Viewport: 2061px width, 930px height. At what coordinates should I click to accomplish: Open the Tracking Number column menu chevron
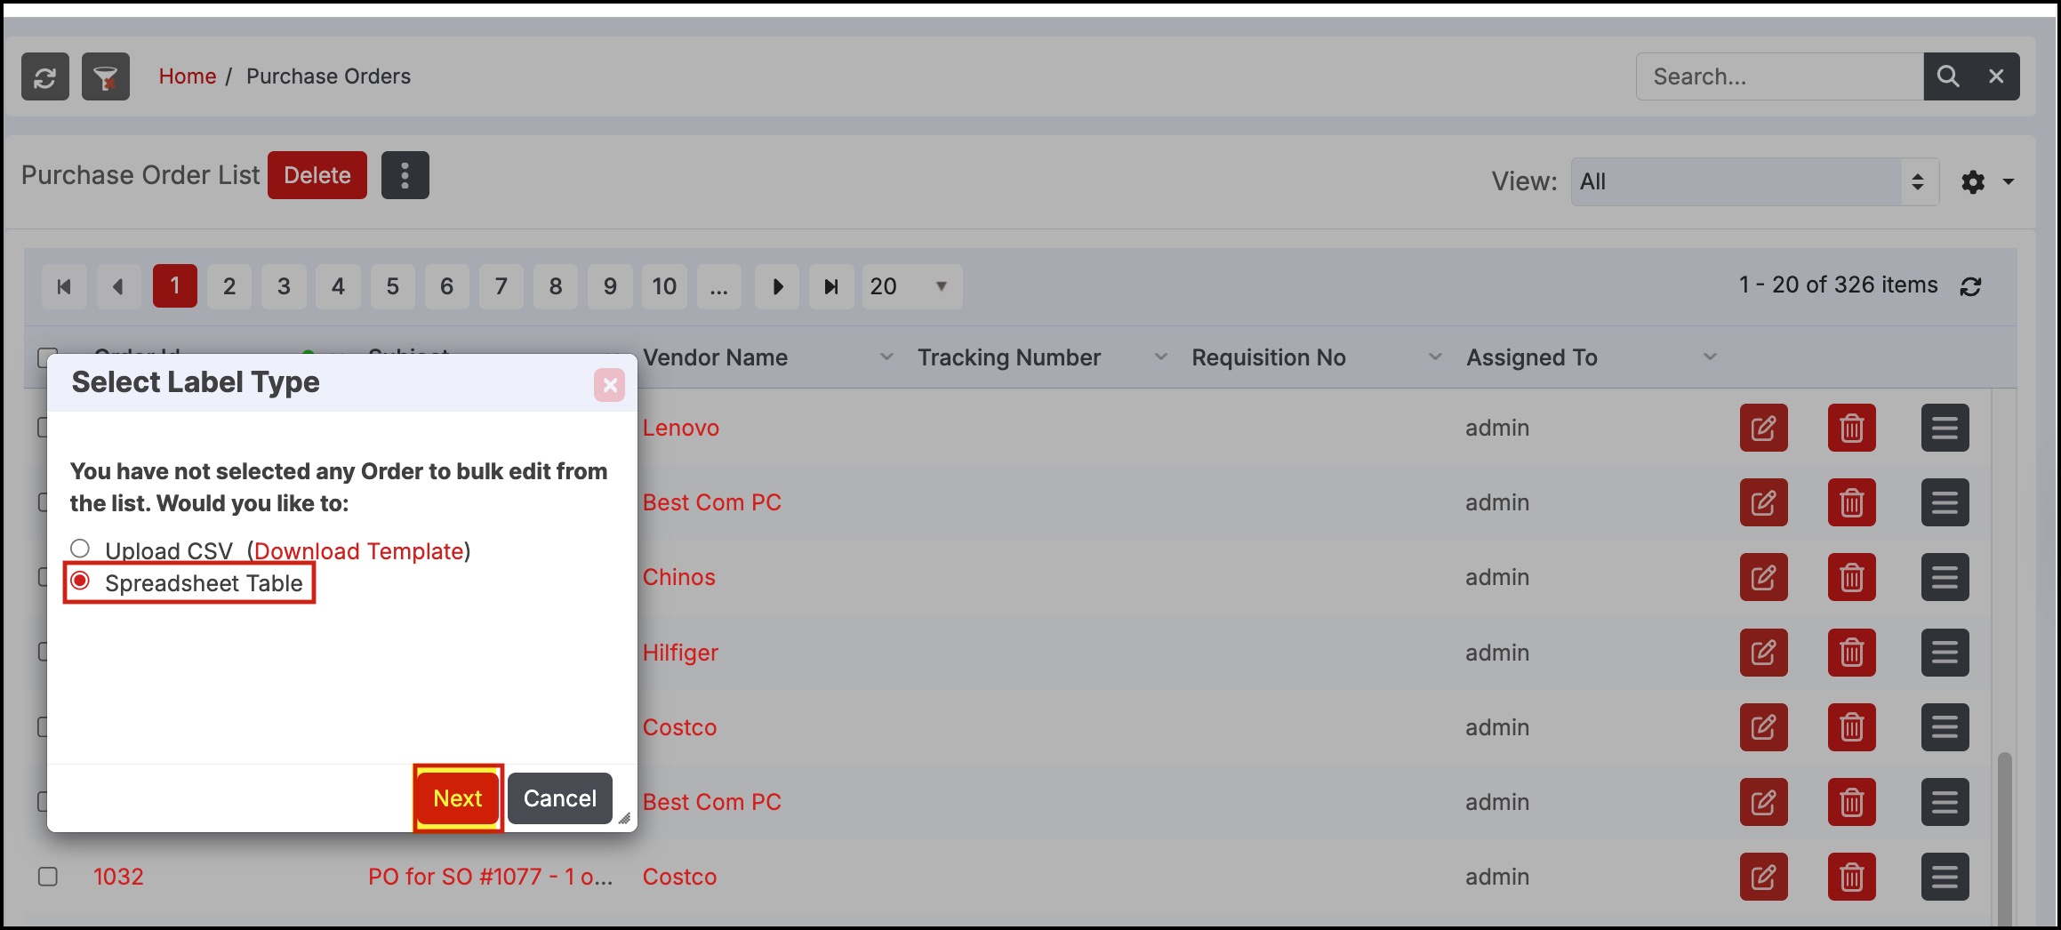(1161, 357)
